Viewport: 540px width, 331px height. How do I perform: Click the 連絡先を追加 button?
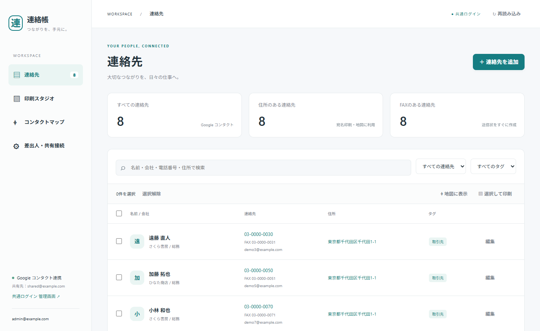(x=499, y=62)
